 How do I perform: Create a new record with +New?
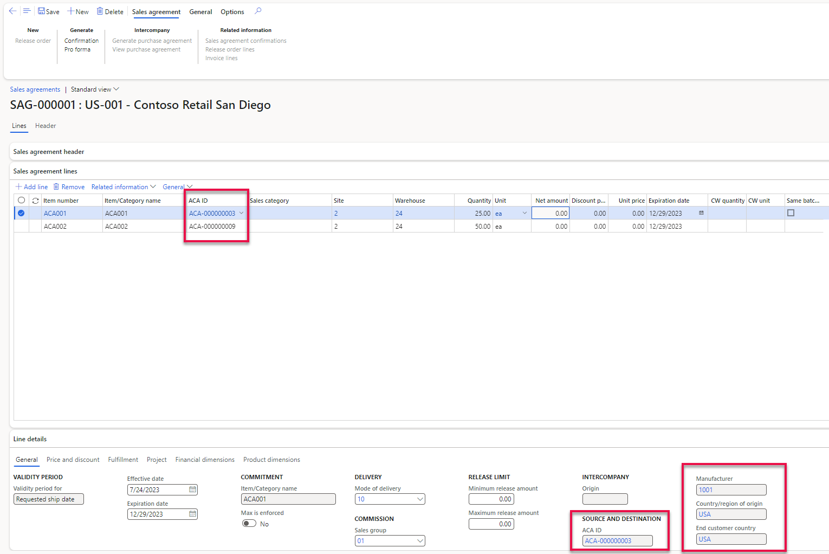(77, 11)
